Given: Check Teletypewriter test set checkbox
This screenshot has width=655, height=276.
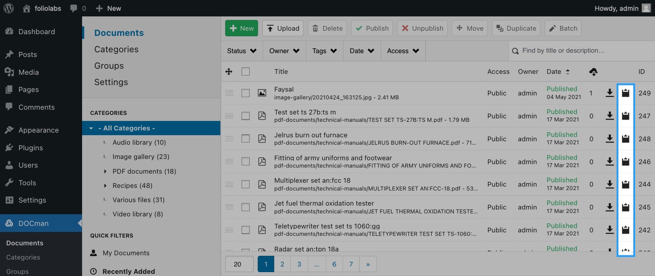Looking at the screenshot, I should pyautogui.click(x=245, y=230).
